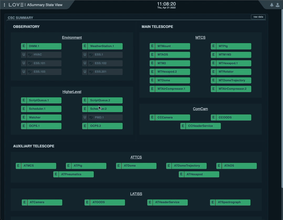283x220 pixels.
Task: Toggle the E state badge on MTMount
Action: 152,46
